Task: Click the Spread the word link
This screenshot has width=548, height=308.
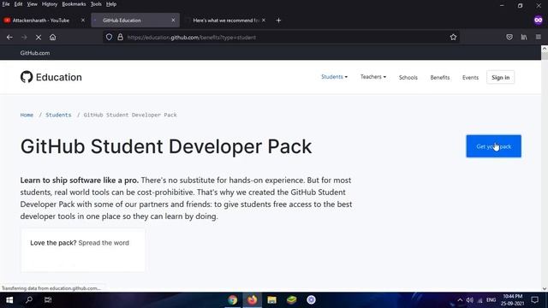Action: (x=104, y=243)
